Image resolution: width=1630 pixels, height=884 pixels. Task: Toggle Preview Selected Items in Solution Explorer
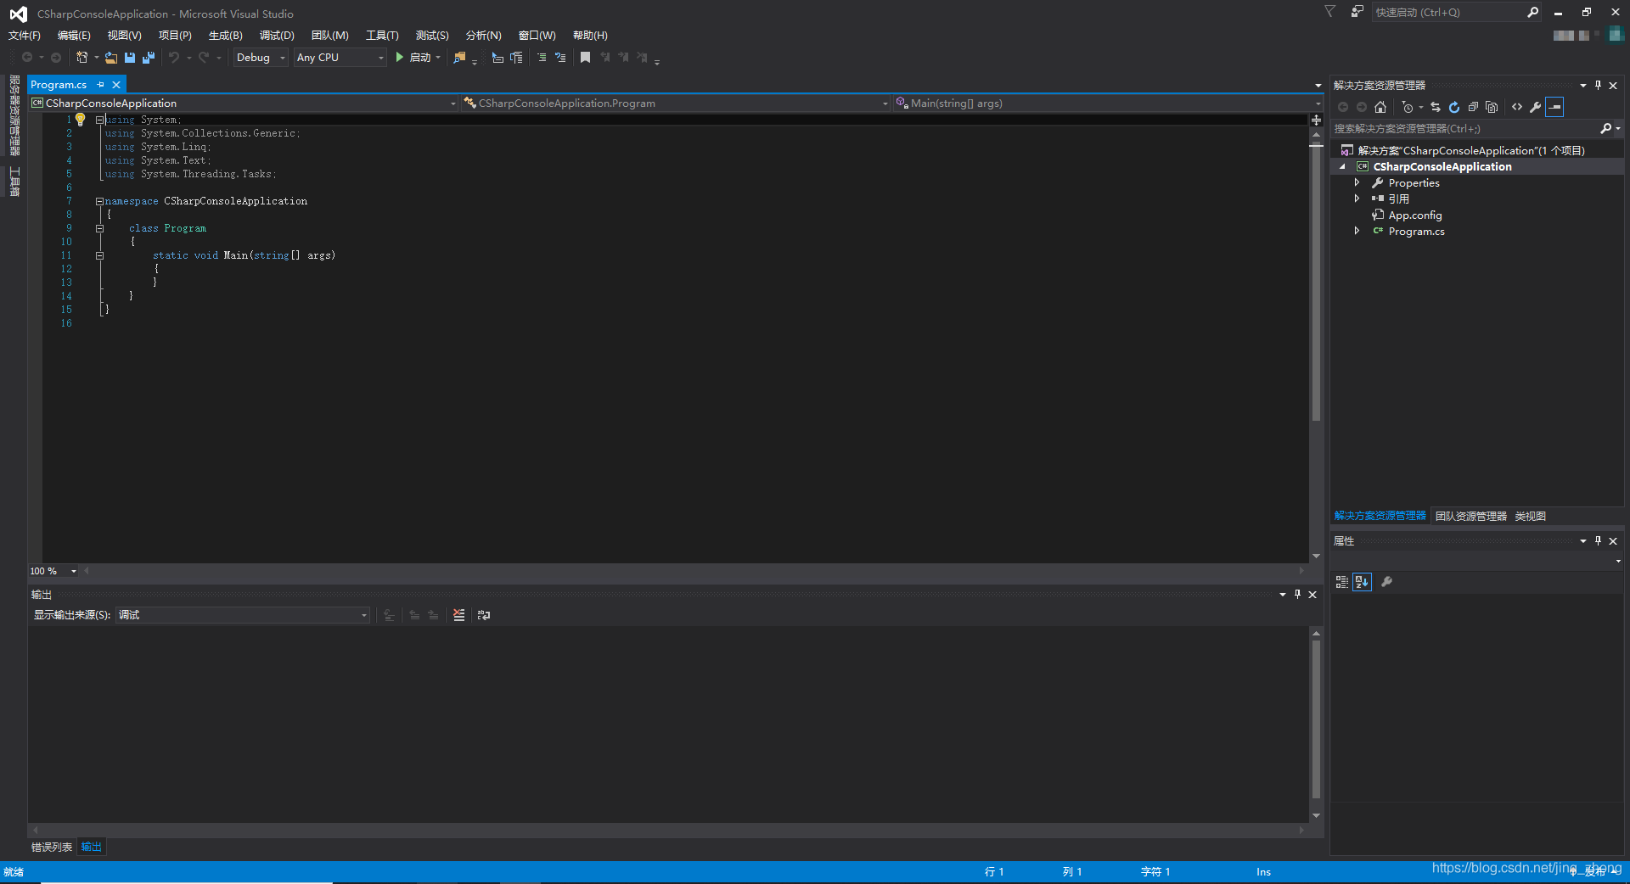pyautogui.click(x=1554, y=107)
